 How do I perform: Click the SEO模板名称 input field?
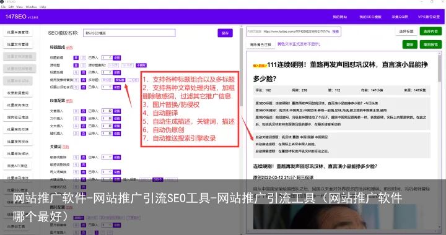[x=129, y=33]
